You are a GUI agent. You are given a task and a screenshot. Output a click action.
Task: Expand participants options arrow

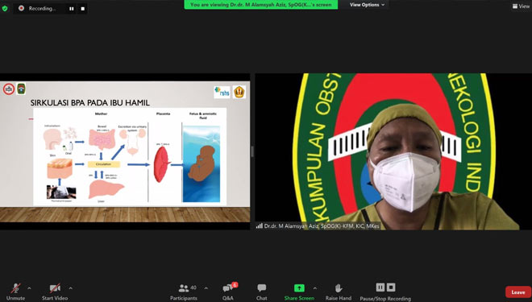[206, 288]
